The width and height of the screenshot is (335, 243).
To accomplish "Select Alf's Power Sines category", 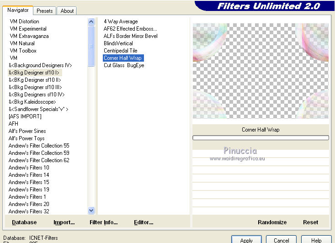I will [x=27, y=131].
